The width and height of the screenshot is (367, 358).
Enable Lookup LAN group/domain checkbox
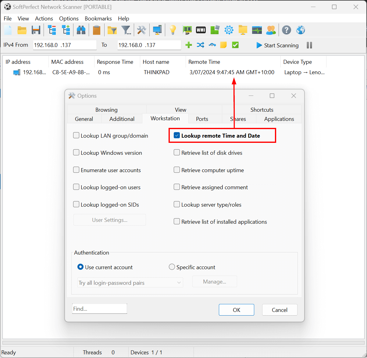coord(76,136)
